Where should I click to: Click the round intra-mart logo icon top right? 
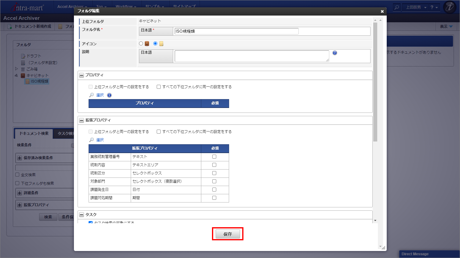tap(449, 7)
